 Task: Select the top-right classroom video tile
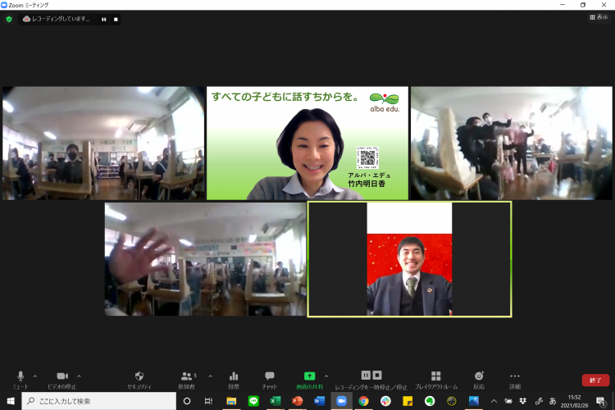point(512,143)
